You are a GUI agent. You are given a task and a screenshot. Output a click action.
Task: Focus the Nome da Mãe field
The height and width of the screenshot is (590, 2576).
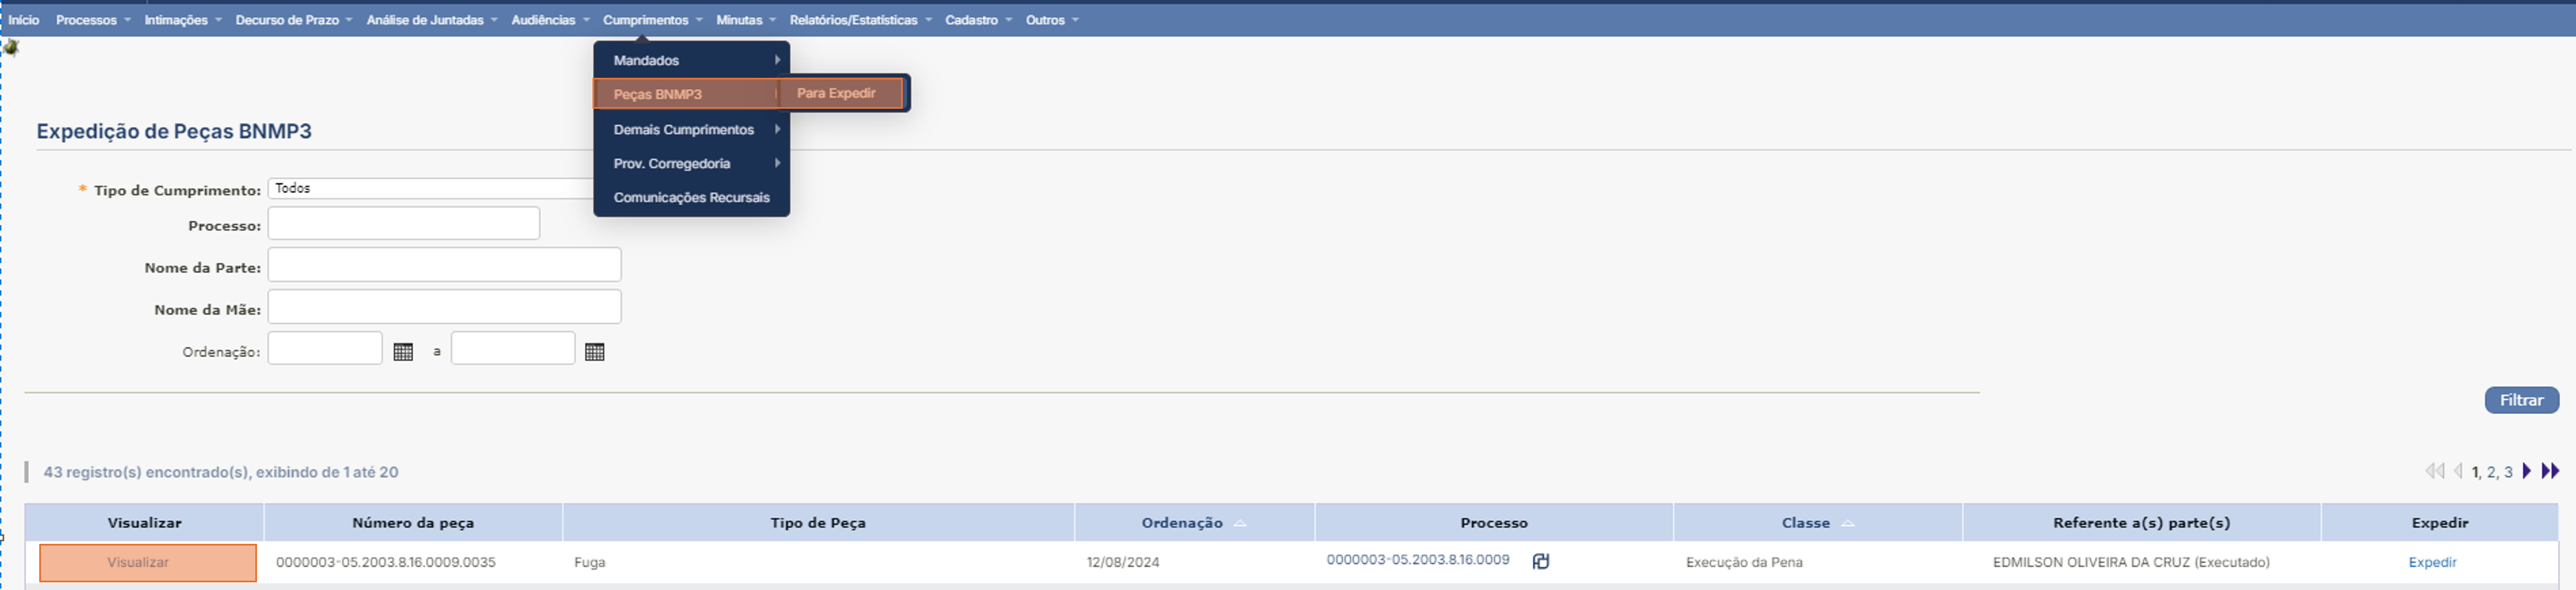click(x=444, y=306)
